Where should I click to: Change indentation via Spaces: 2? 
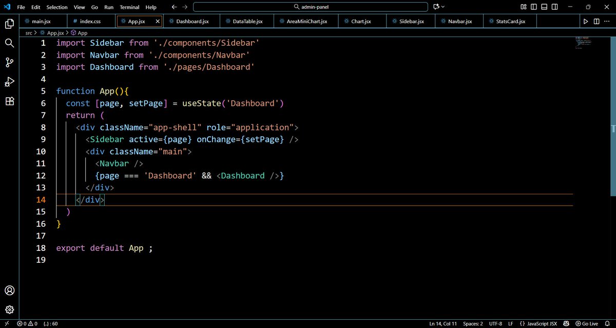473,324
